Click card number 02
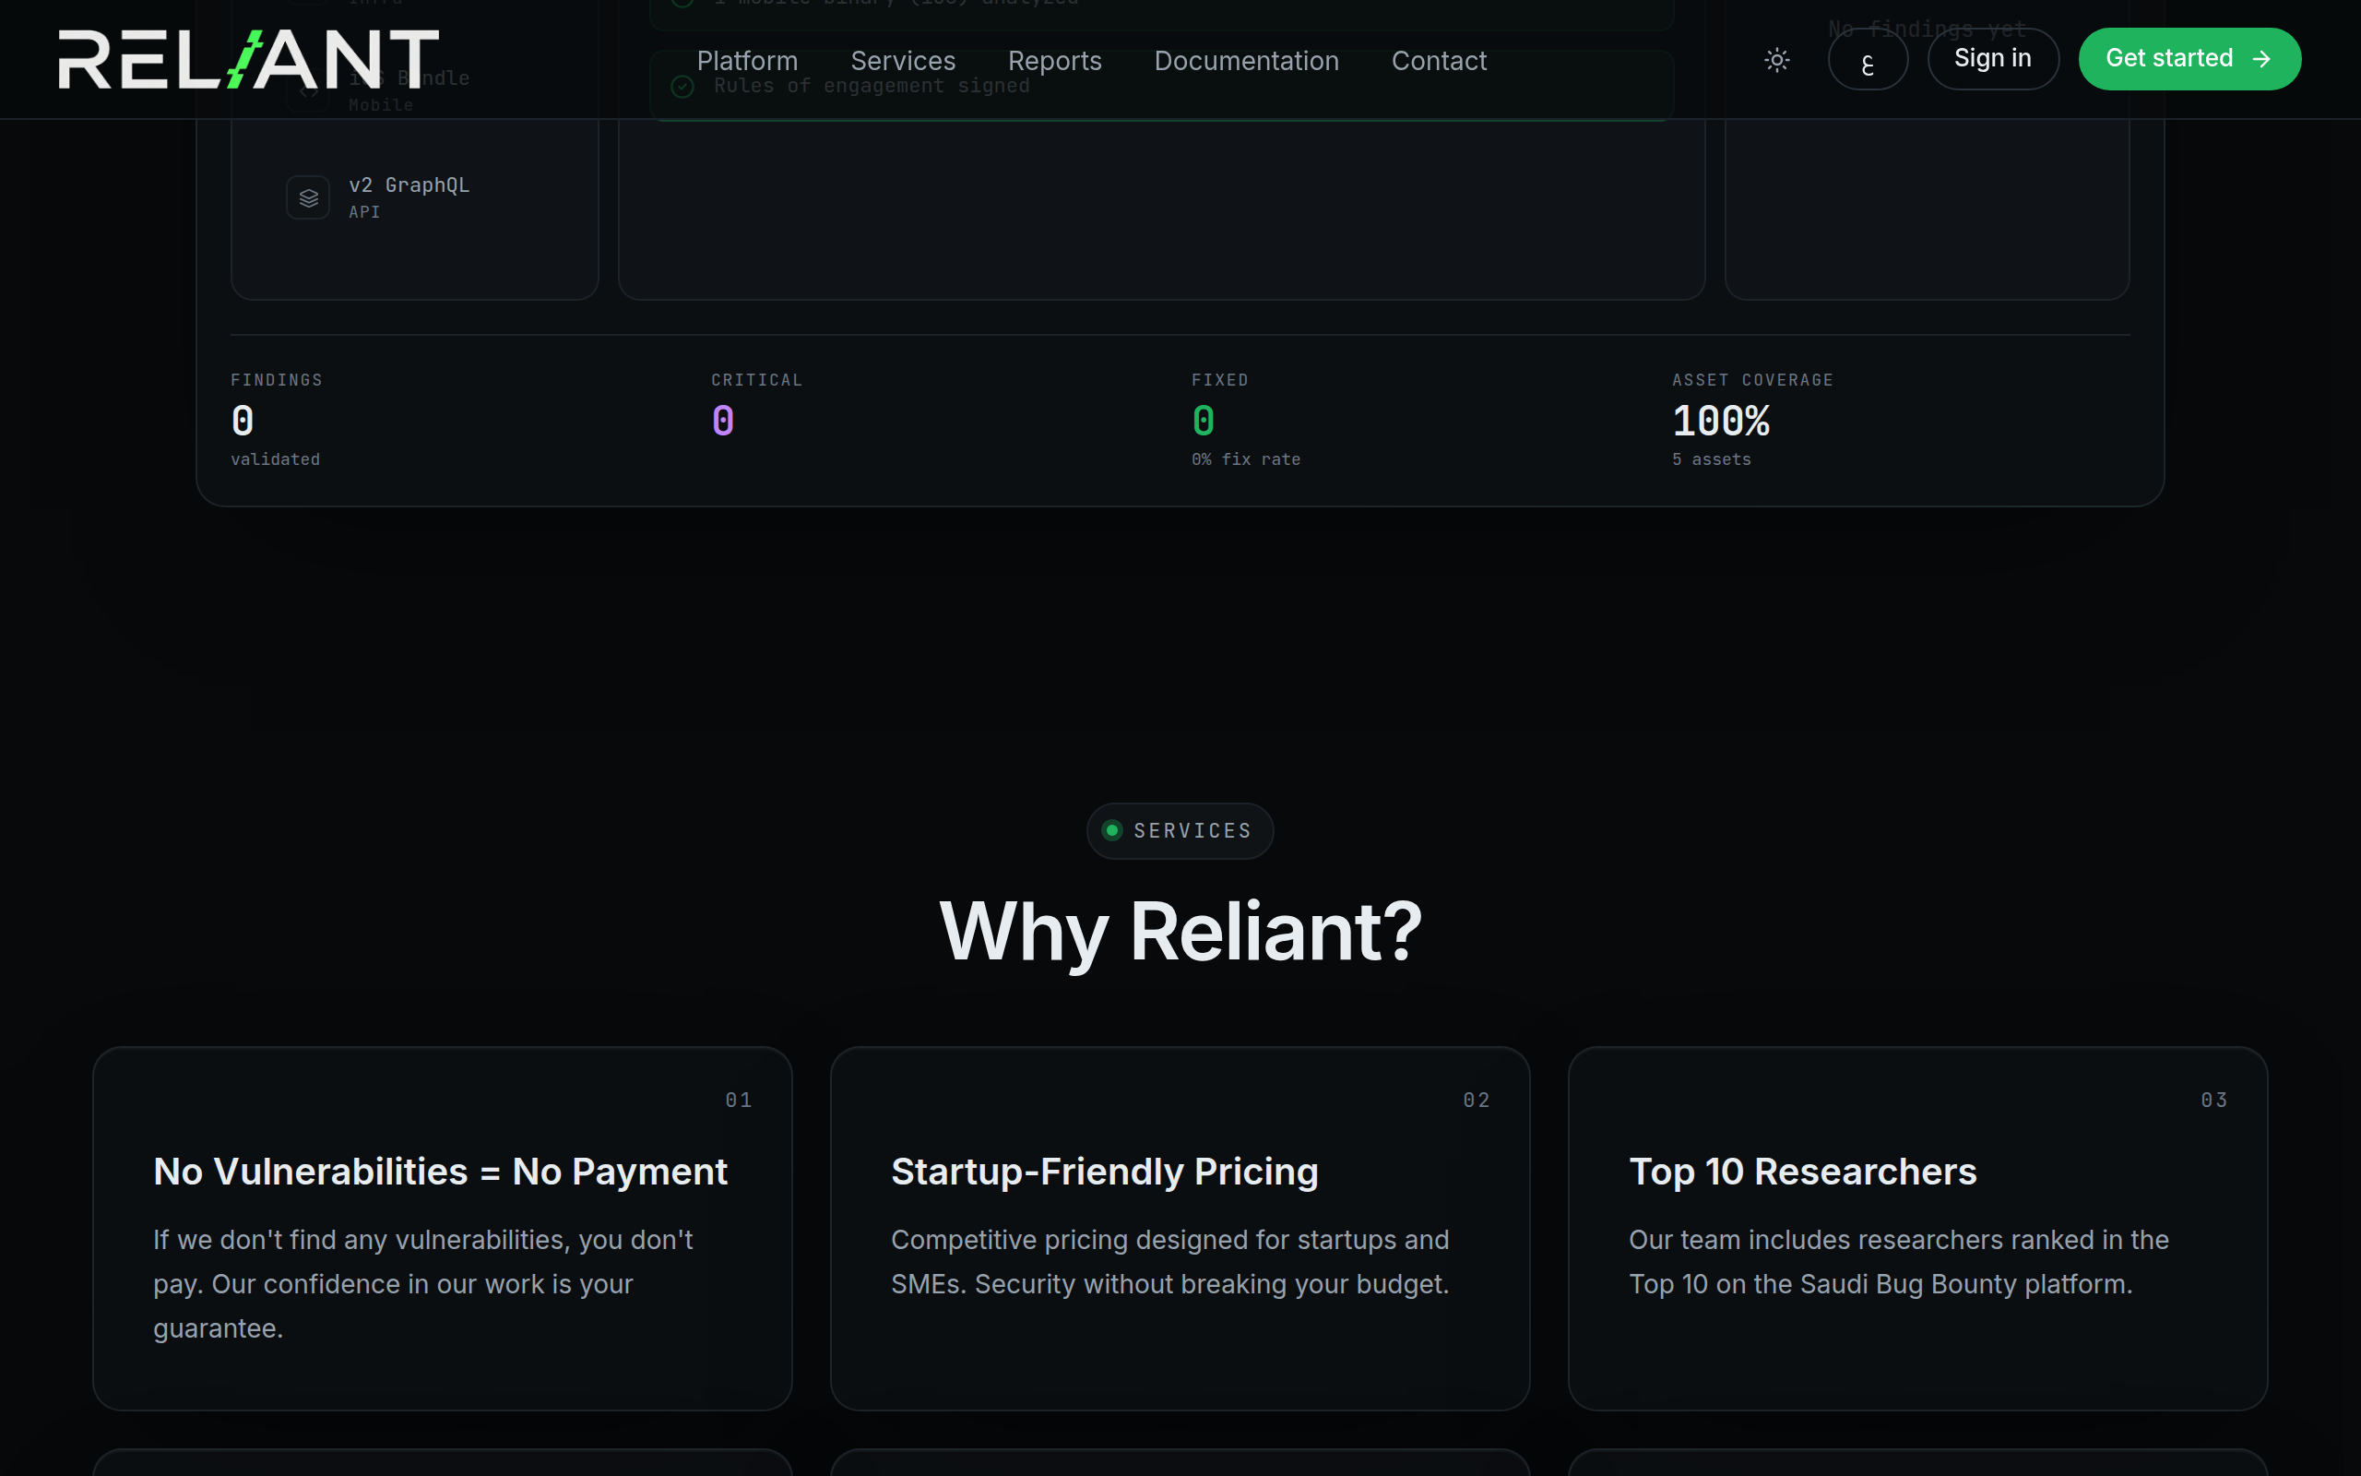 point(1477,1101)
